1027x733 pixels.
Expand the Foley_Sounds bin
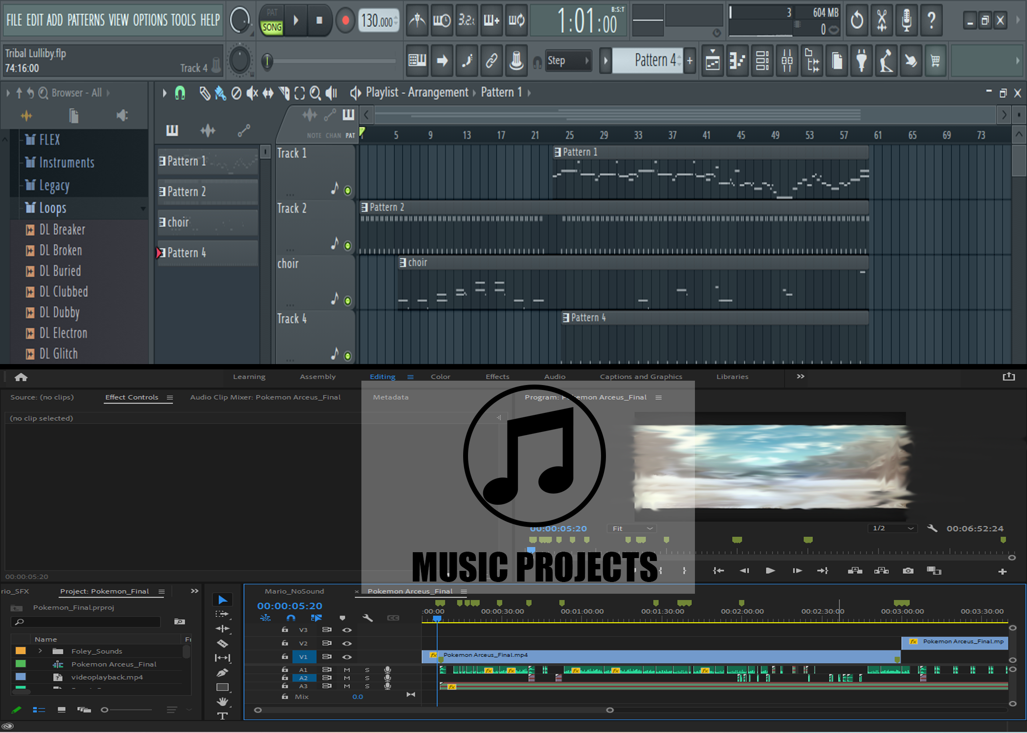pyautogui.click(x=41, y=651)
